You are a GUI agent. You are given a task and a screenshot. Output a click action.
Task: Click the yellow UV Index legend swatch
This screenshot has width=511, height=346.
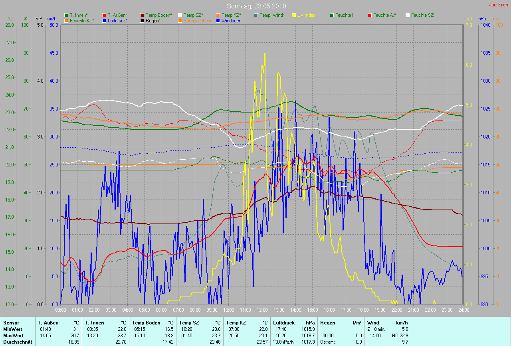point(293,15)
